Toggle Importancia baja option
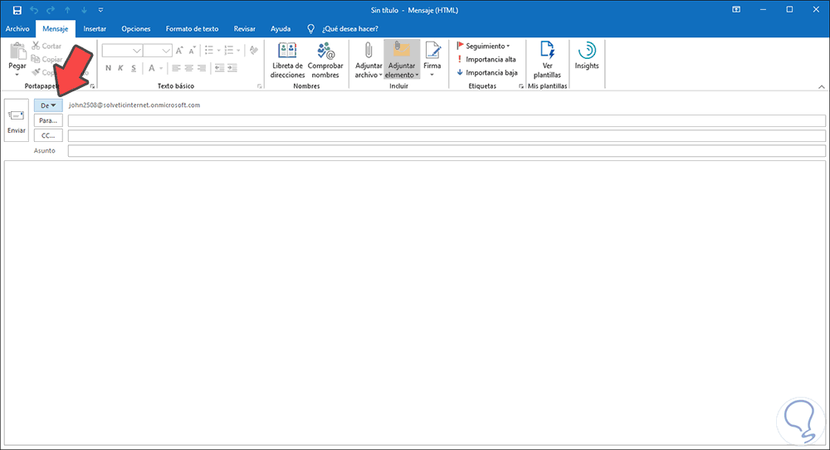Image resolution: width=830 pixels, height=450 pixels. (486, 73)
